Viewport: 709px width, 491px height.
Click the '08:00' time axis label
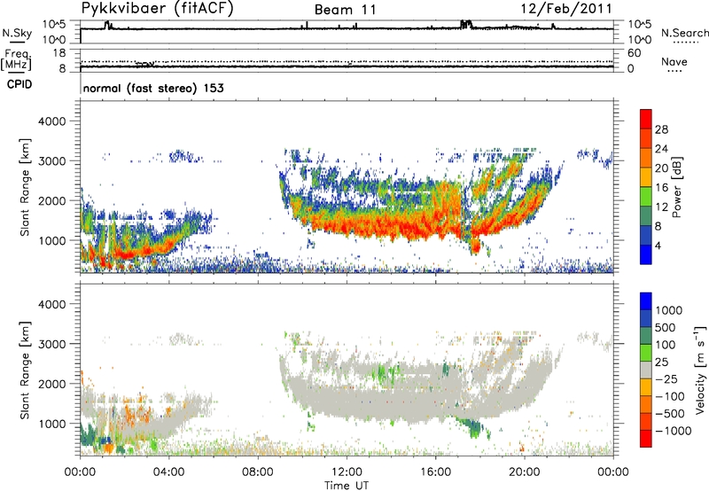[x=258, y=472]
